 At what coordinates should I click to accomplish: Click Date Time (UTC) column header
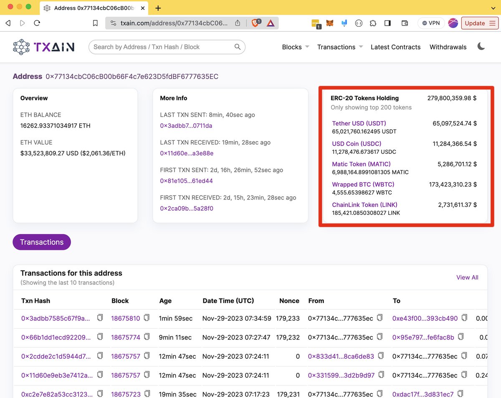coord(228,301)
